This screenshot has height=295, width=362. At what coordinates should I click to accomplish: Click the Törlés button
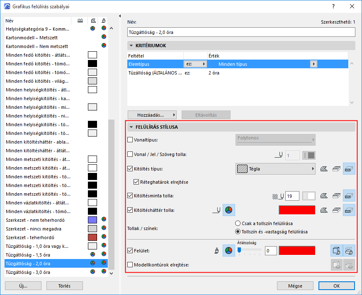[64, 286]
